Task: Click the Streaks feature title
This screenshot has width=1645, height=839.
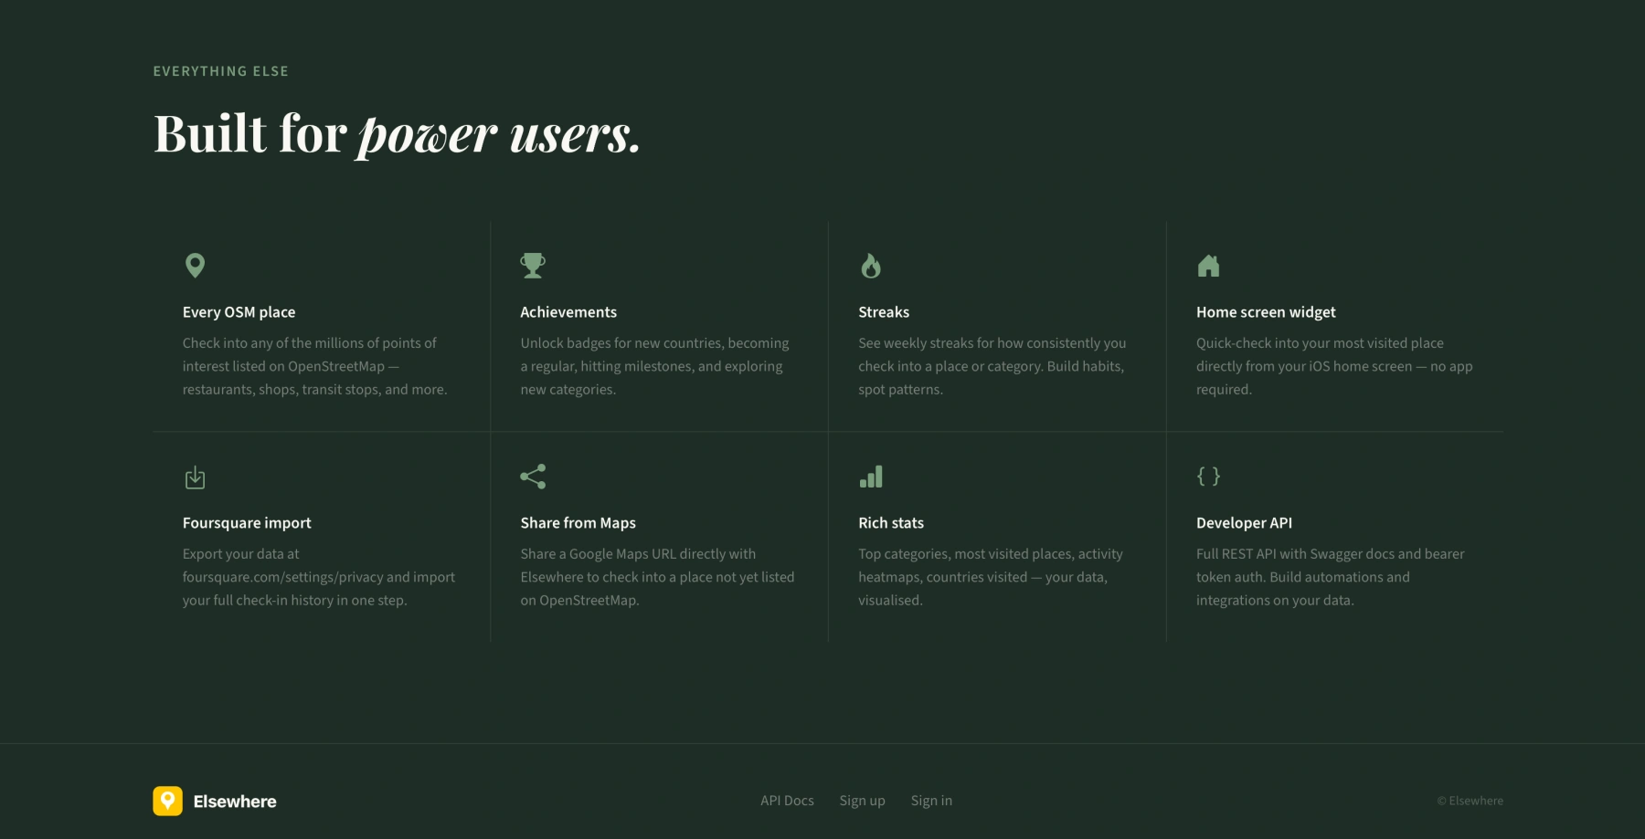Action: [x=884, y=312]
